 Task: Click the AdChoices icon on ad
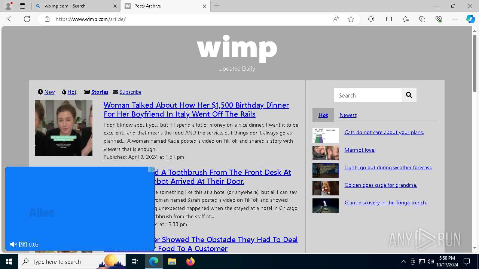(x=151, y=169)
